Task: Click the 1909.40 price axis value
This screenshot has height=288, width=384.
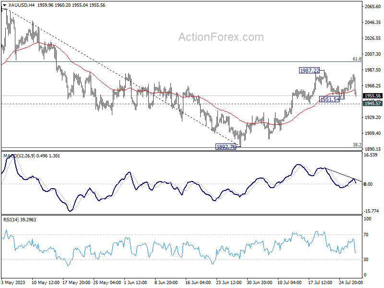Action: click(372, 133)
